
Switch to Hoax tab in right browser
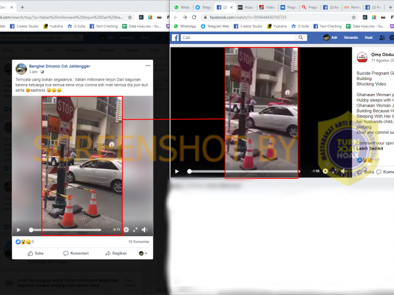pyautogui.click(x=246, y=8)
